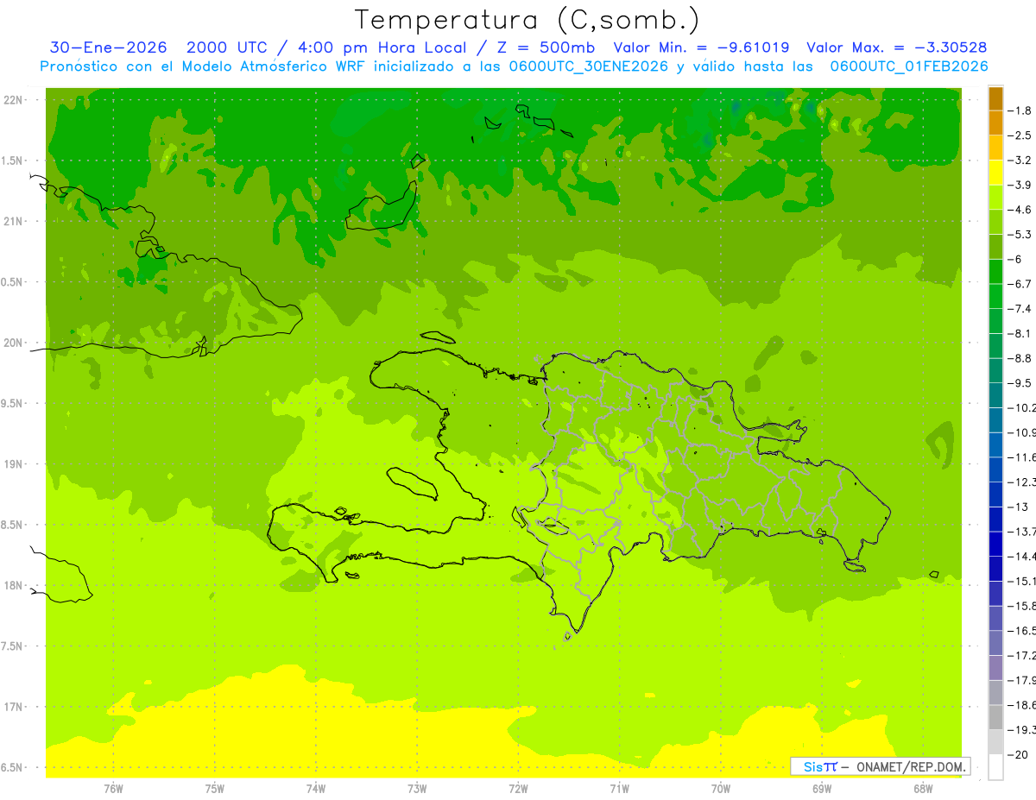Viewport: 1036px width, 800px height.
Task: Click the '73W' longitude label
Action: [x=417, y=789]
